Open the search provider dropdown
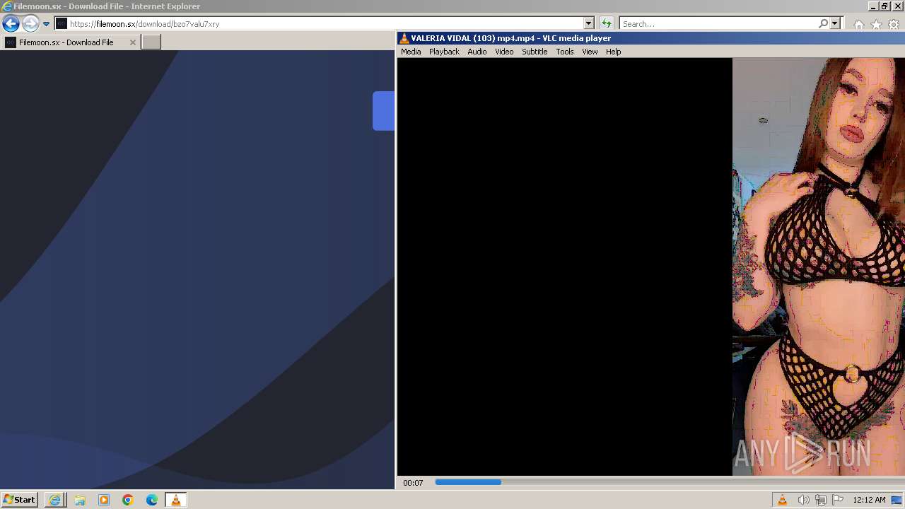 [x=834, y=23]
